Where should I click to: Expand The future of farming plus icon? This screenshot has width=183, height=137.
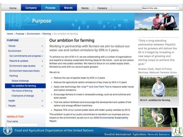[42, 91]
